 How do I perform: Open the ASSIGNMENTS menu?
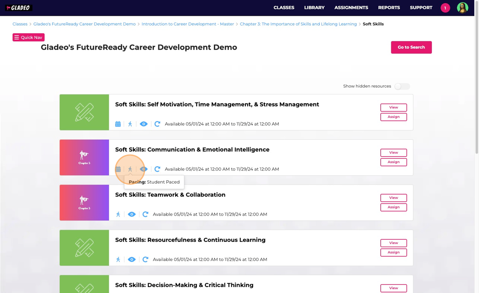coord(351,8)
